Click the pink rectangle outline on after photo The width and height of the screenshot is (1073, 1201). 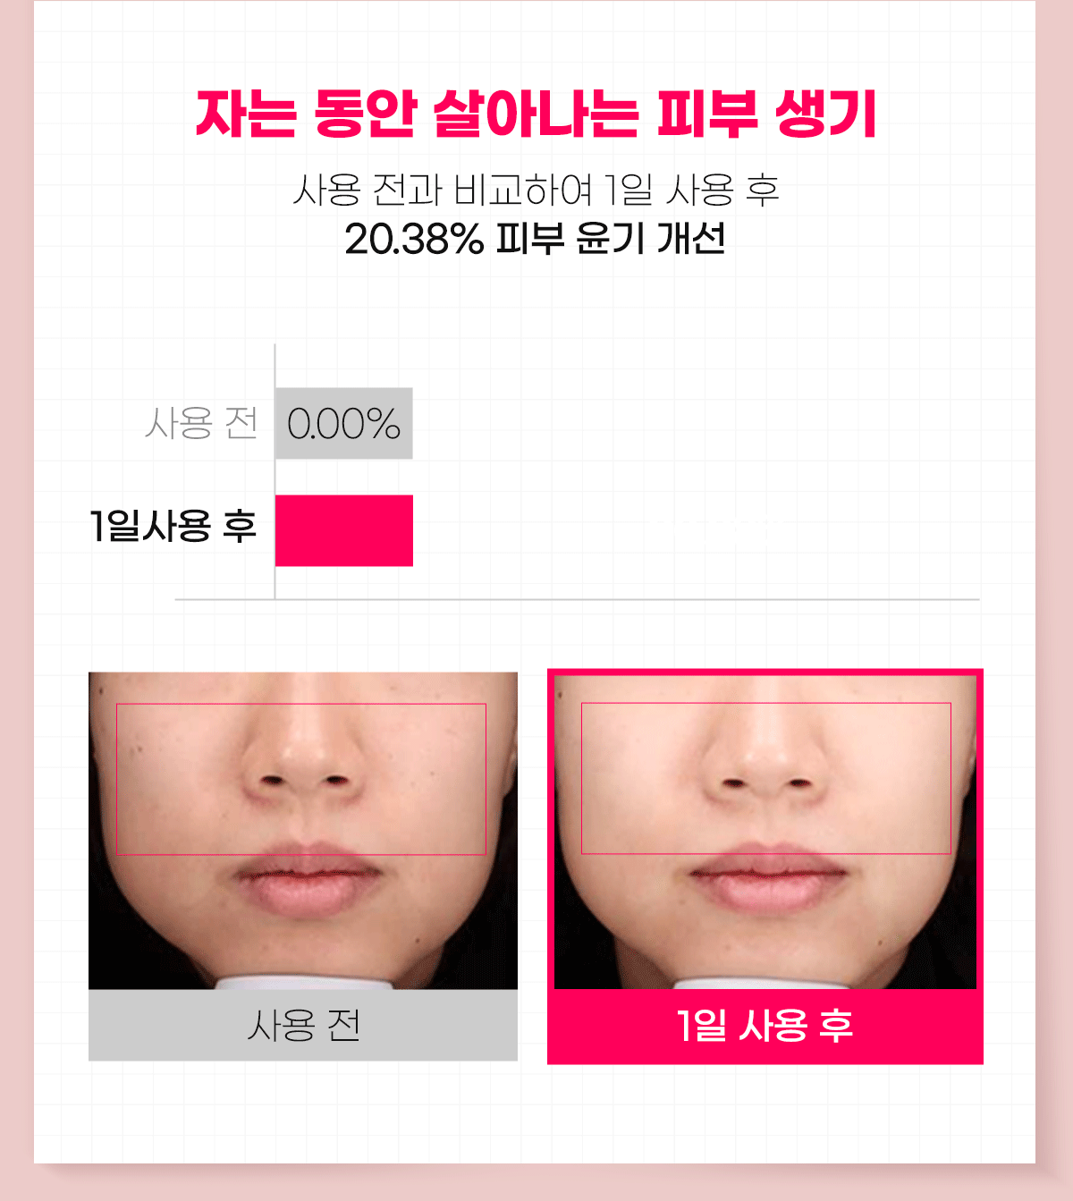point(766,779)
